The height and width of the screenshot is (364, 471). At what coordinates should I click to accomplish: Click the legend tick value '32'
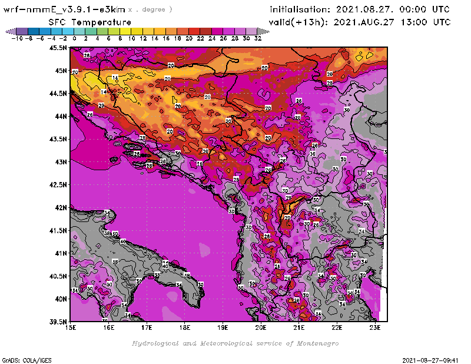point(258,38)
